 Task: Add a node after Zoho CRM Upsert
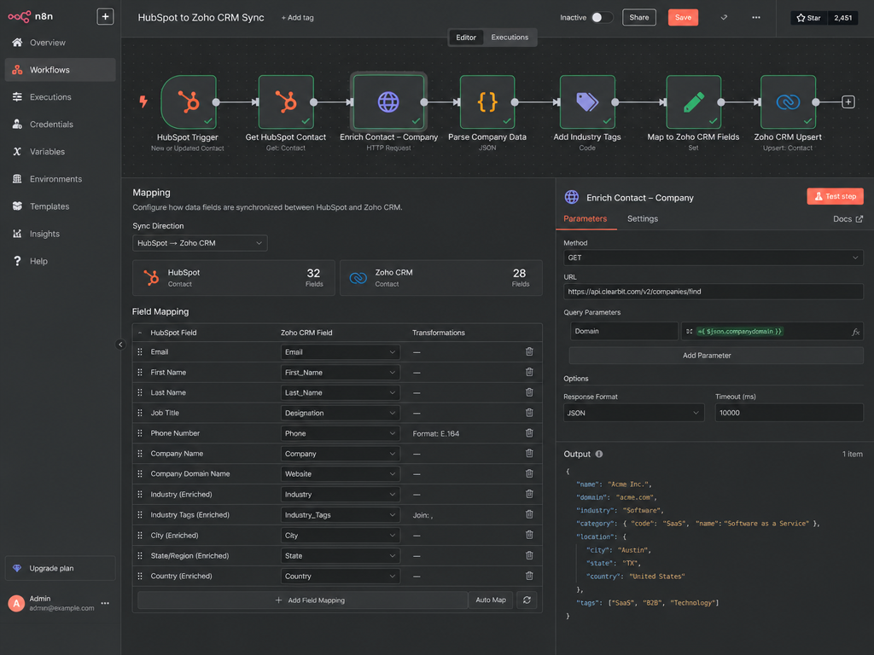pos(848,102)
